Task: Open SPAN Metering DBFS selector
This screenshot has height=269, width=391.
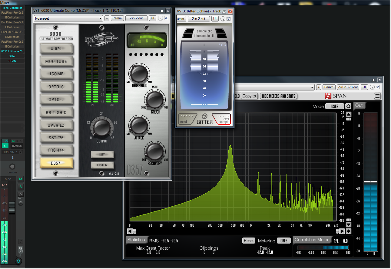Action: (x=284, y=241)
